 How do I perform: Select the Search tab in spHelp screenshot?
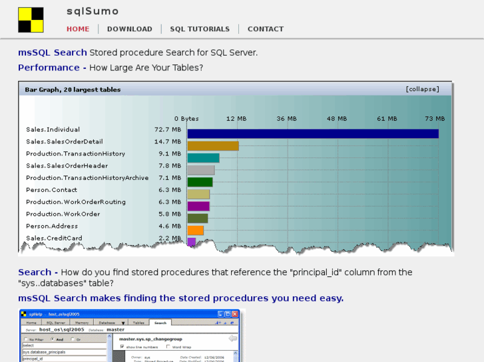point(160,323)
